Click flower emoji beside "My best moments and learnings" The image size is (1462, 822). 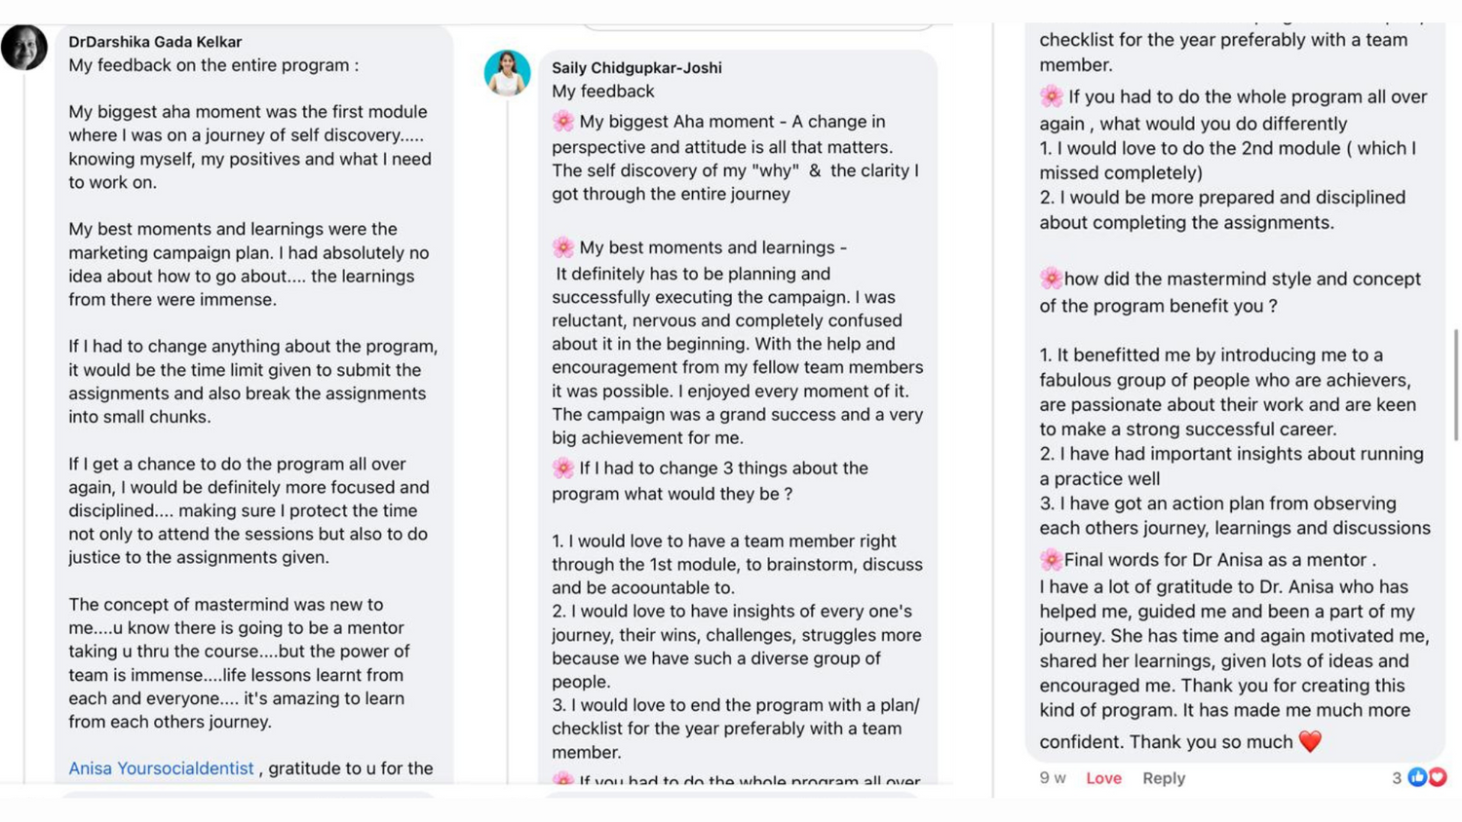point(563,247)
